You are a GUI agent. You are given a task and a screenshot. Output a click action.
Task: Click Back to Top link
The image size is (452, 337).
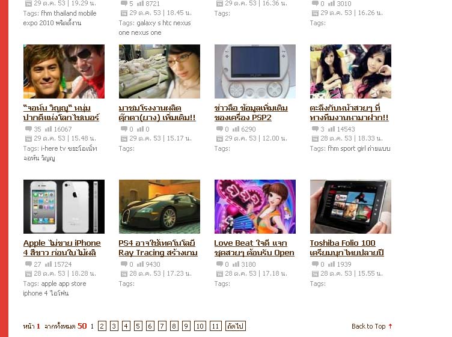368,326
